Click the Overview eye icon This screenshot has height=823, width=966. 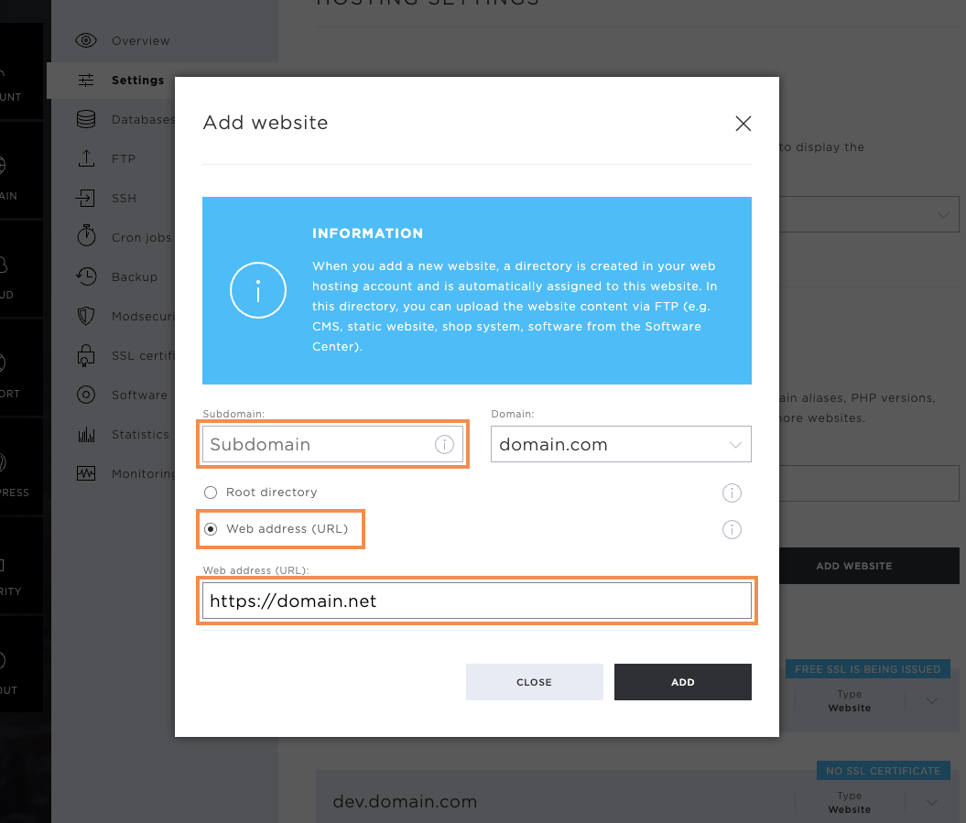pos(86,40)
